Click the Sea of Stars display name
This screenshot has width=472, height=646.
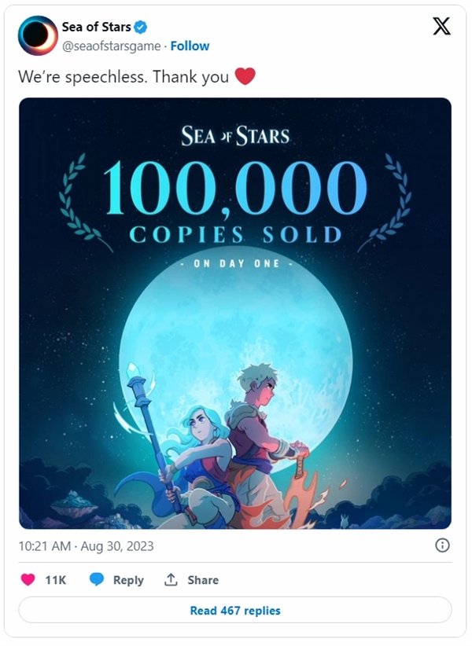(96, 28)
